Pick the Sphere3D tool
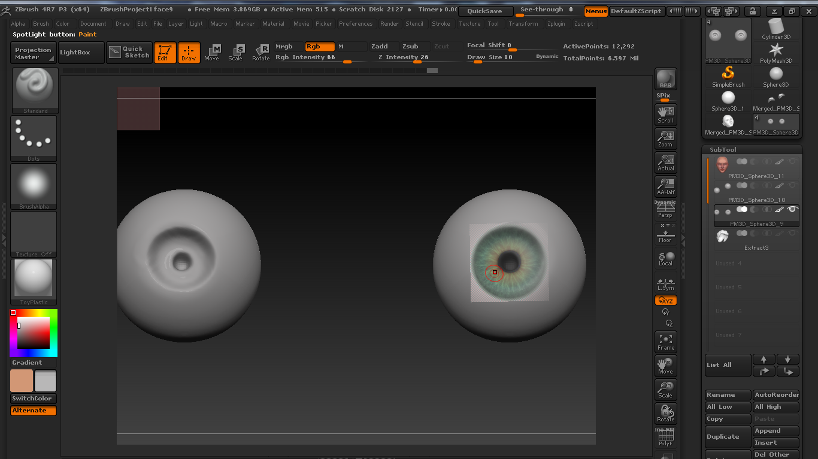The height and width of the screenshot is (459, 818). click(776, 76)
